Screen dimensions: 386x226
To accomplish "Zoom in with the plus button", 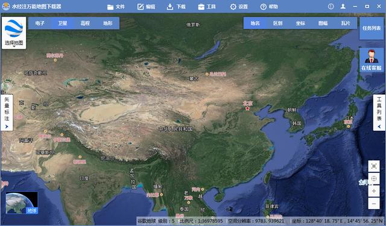I will [x=374, y=191].
